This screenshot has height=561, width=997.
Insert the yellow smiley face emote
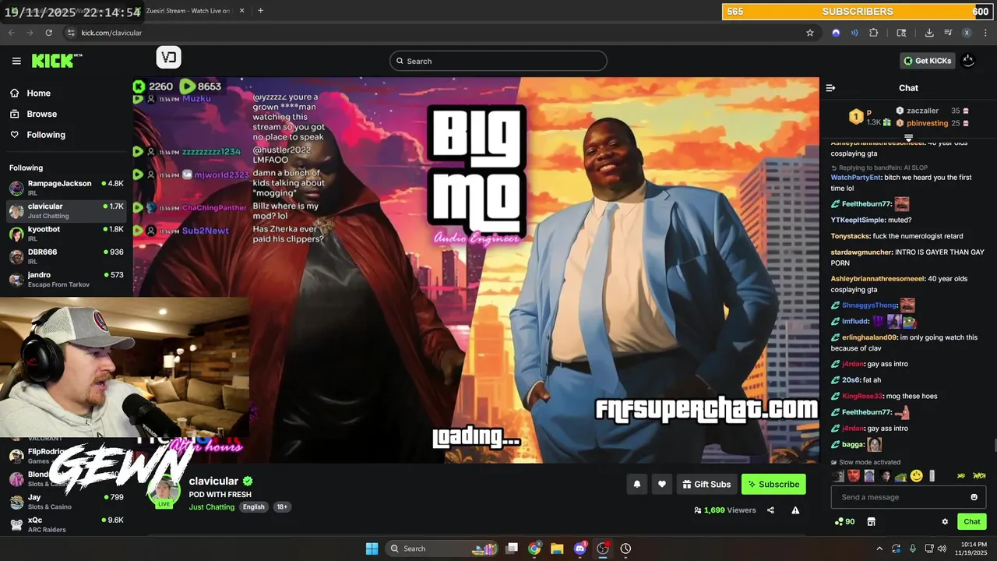tap(917, 475)
